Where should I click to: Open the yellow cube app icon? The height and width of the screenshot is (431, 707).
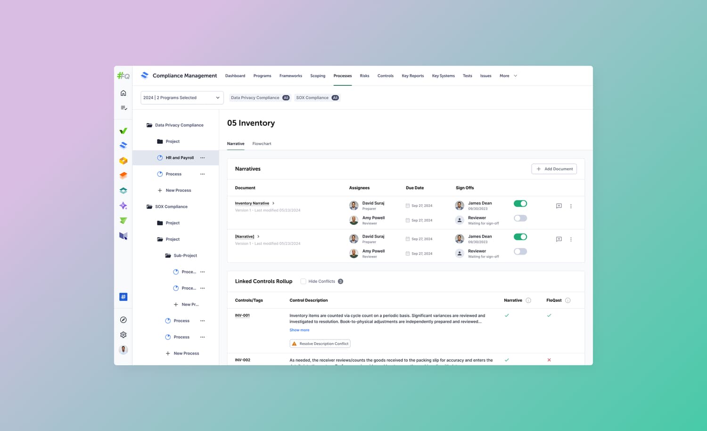123,161
